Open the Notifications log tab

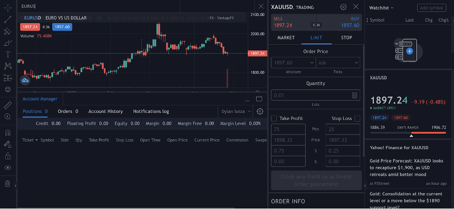(x=151, y=112)
